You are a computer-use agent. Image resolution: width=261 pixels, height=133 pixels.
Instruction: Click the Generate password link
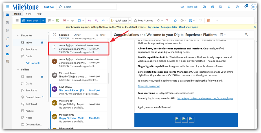tap(149, 86)
